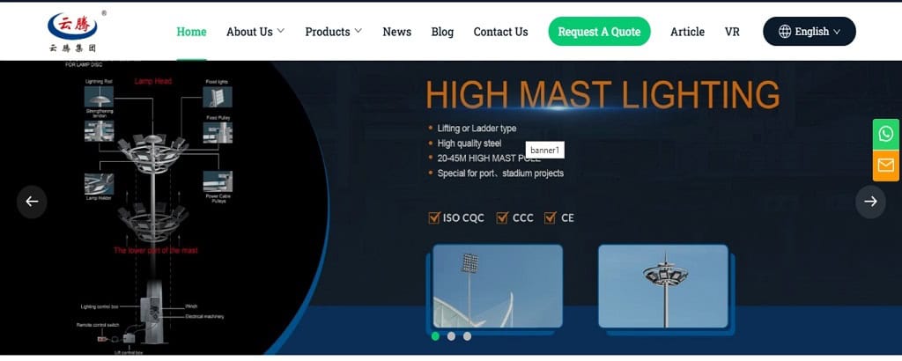Click the high mast pole thumbnail image
Screen dimensions: 902x361
pyautogui.click(x=662, y=286)
